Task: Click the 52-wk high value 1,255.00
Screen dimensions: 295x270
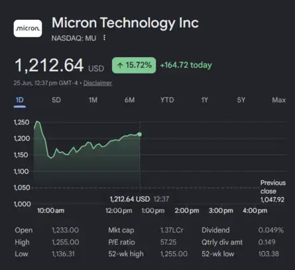Action: coord(174,254)
